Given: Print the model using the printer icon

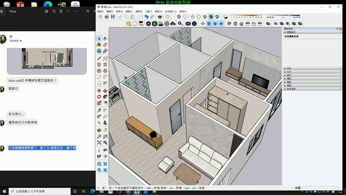Looking at the screenshot, I should tap(160, 17).
